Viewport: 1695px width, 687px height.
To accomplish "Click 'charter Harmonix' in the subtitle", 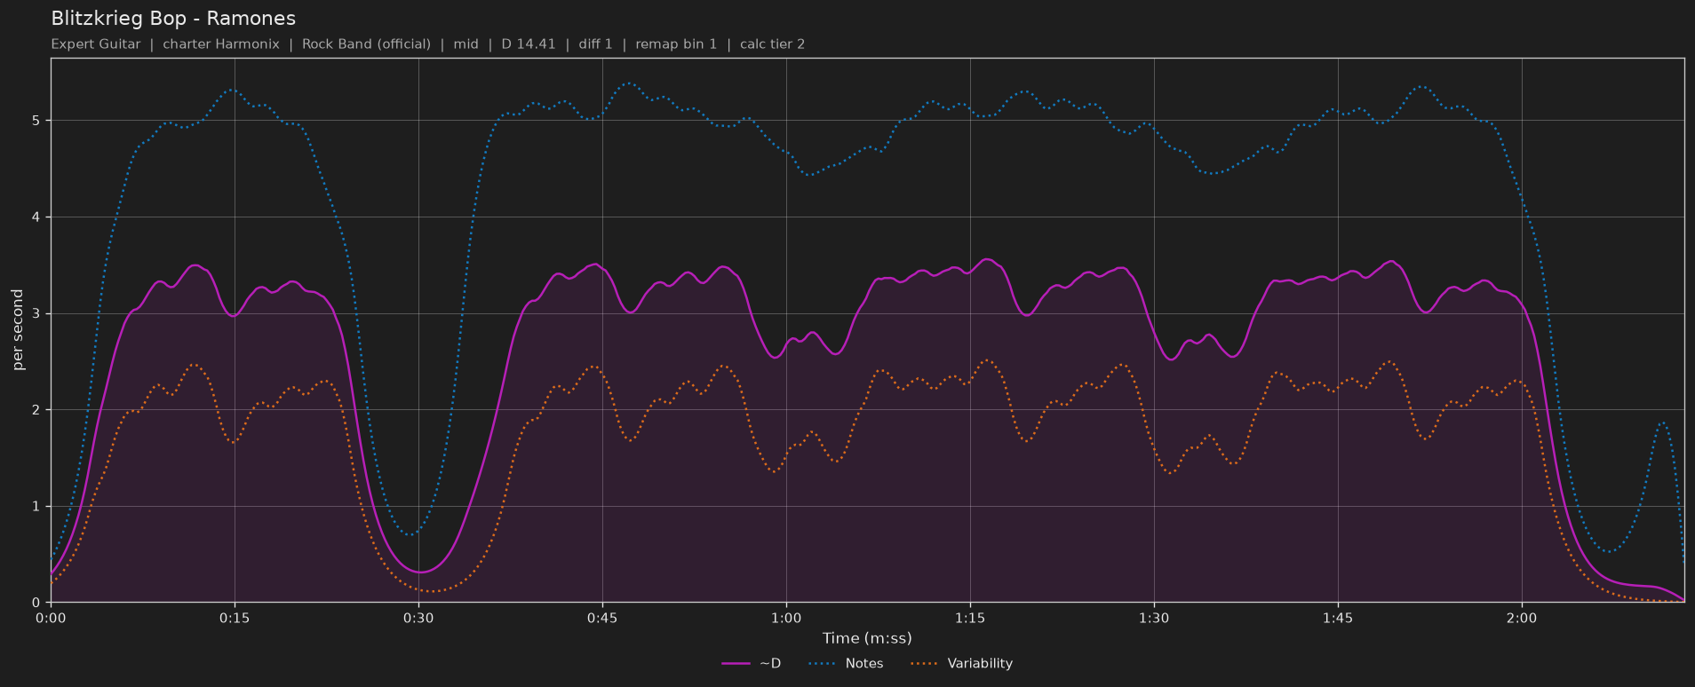I will [x=221, y=44].
